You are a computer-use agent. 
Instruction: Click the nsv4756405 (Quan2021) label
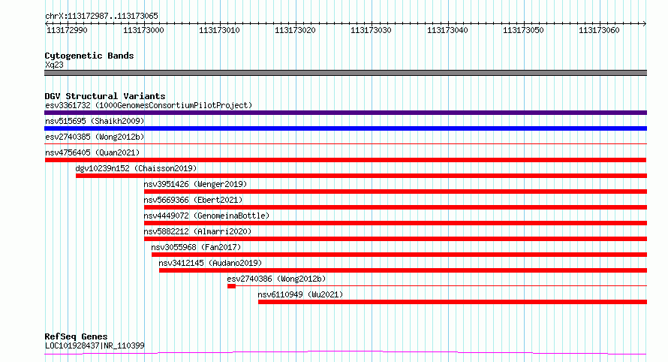pos(92,152)
